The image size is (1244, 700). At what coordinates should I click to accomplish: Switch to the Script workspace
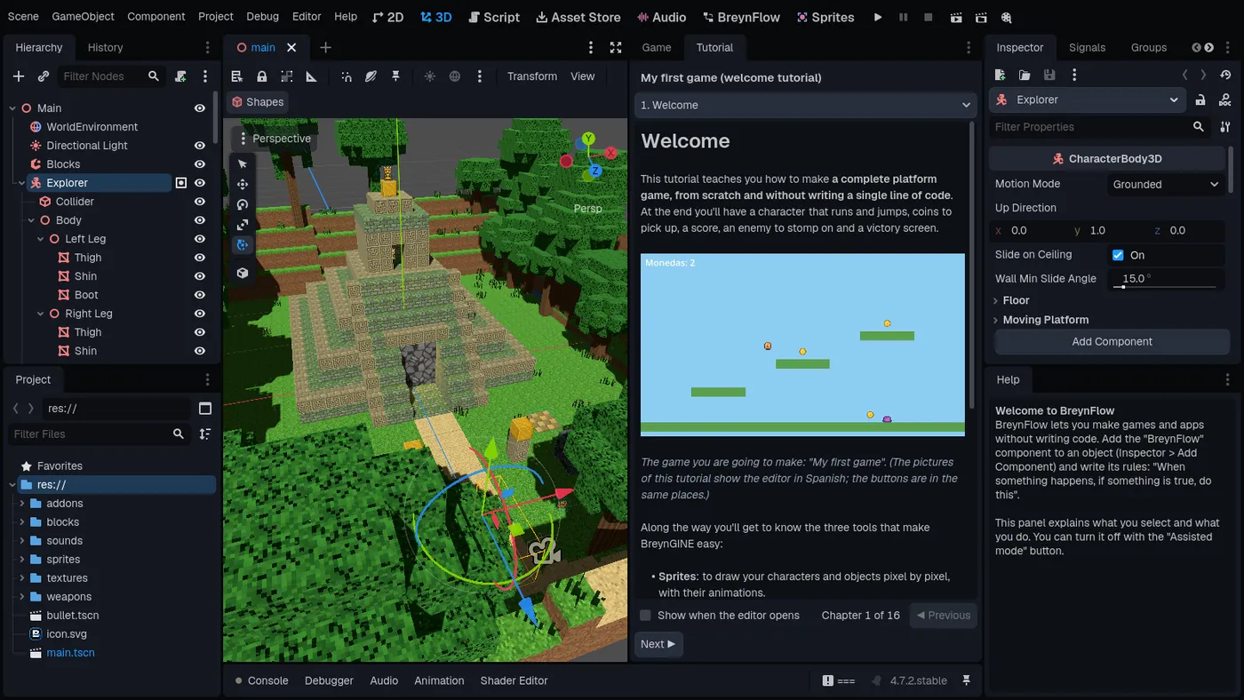point(494,17)
